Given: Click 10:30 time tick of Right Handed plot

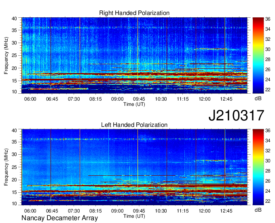Looking at the screenshot, I should 161,99.
